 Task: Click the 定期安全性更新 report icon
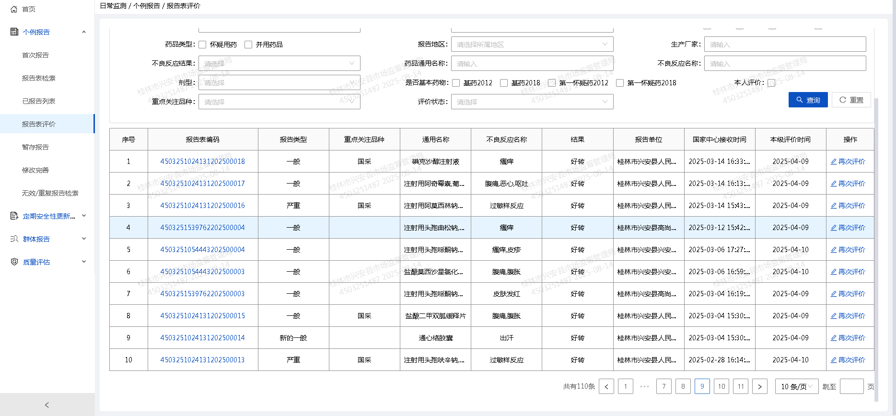pyautogui.click(x=14, y=216)
